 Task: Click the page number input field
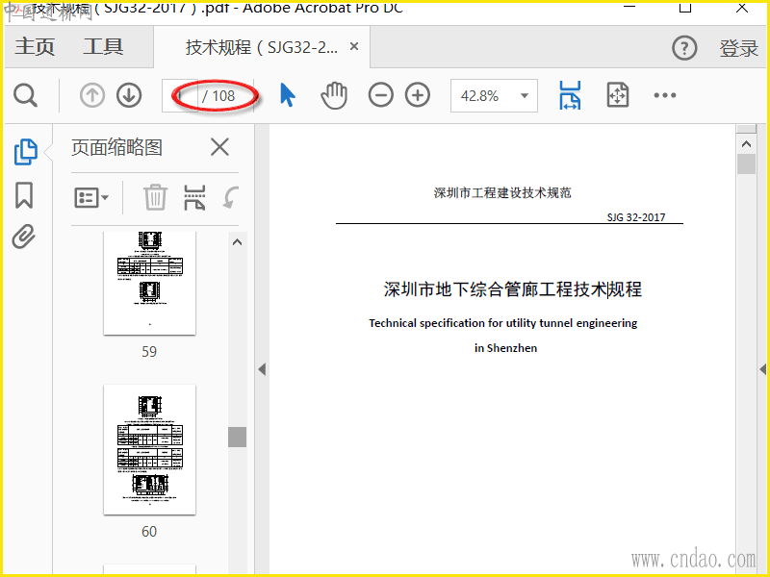click(180, 95)
